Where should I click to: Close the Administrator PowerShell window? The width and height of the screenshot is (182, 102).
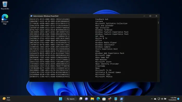tap(156, 16)
